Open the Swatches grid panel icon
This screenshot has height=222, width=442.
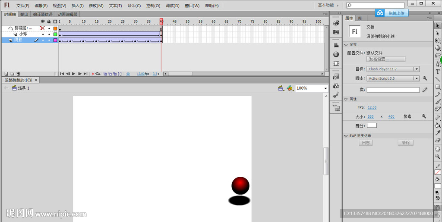(336, 32)
